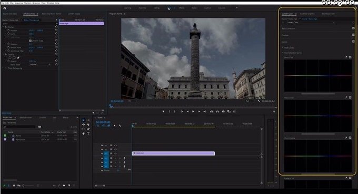The image size is (358, 194).
Task: Collapse the Motion effect section
Action: [x=3, y=27]
